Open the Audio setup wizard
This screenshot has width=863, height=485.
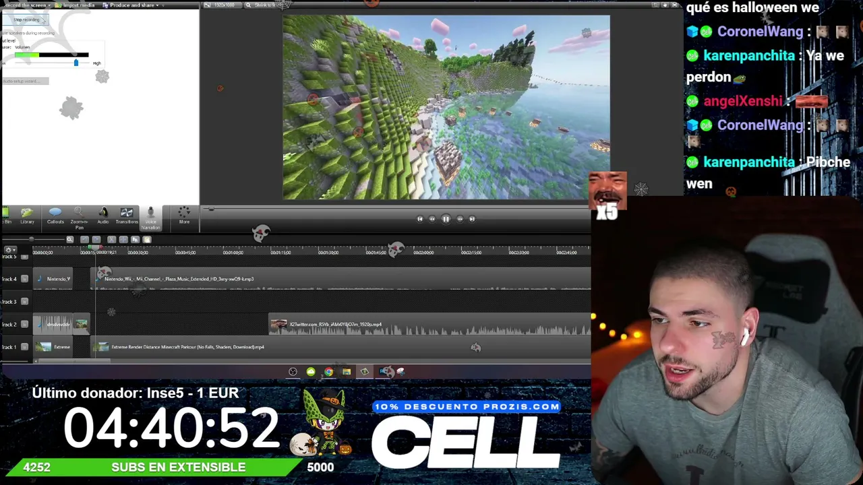tap(24, 81)
